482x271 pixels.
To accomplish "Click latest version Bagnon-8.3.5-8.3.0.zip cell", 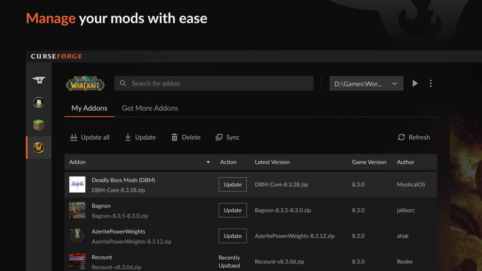I will pyautogui.click(x=283, y=210).
